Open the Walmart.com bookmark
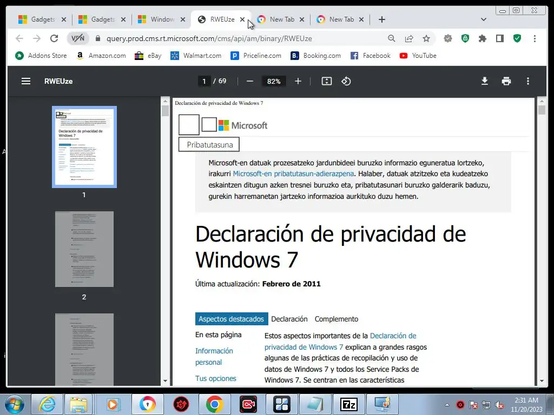This screenshot has height=415, width=554. pos(196,56)
